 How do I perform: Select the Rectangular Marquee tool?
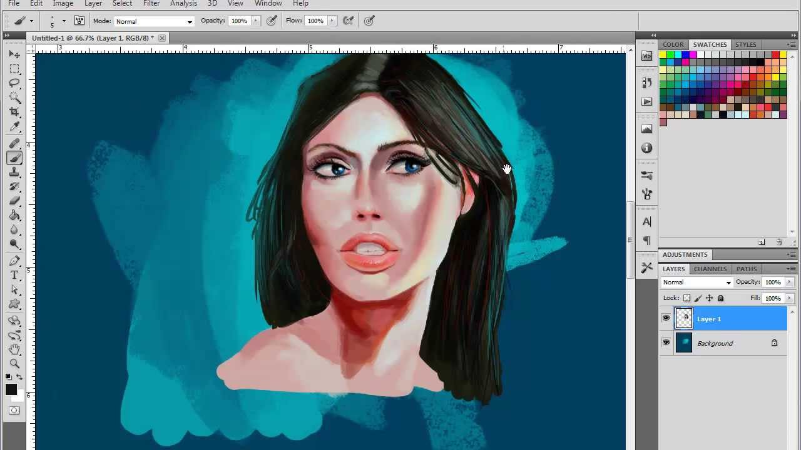pyautogui.click(x=14, y=69)
